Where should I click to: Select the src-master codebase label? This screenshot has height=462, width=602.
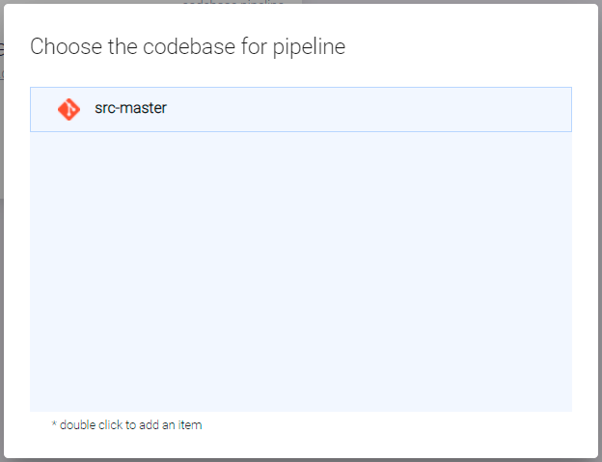[x=130, y=109]
